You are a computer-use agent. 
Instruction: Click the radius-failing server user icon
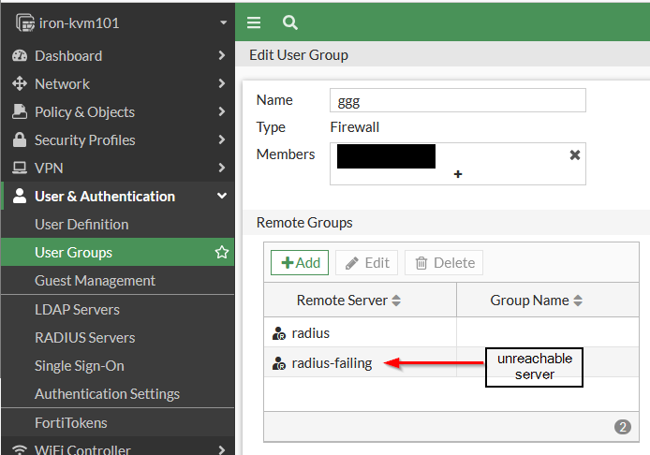pyautogui.click(x=279, y=363)
